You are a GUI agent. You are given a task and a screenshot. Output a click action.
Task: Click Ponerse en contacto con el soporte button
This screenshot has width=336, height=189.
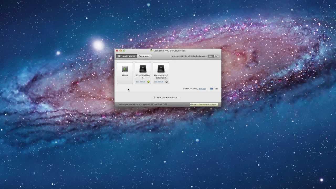point(204,104)
